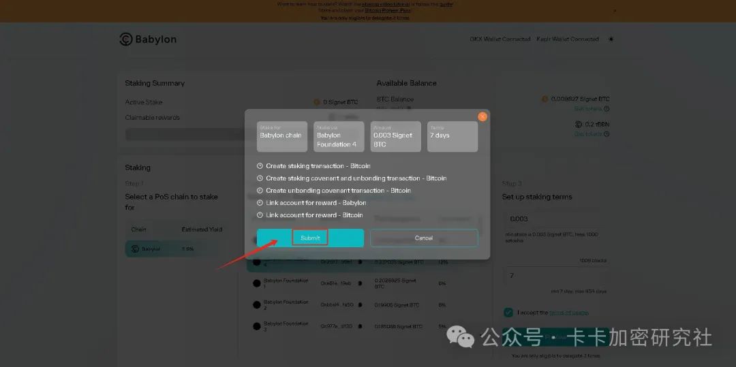The width and height of the screenshot is (736, 367).
Task: Copy the address in Babylon Foundation 1 row
Action: 360,283
